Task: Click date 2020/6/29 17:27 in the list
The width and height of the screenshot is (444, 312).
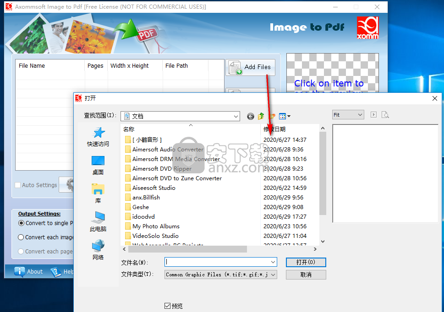Action: (285, 216)
